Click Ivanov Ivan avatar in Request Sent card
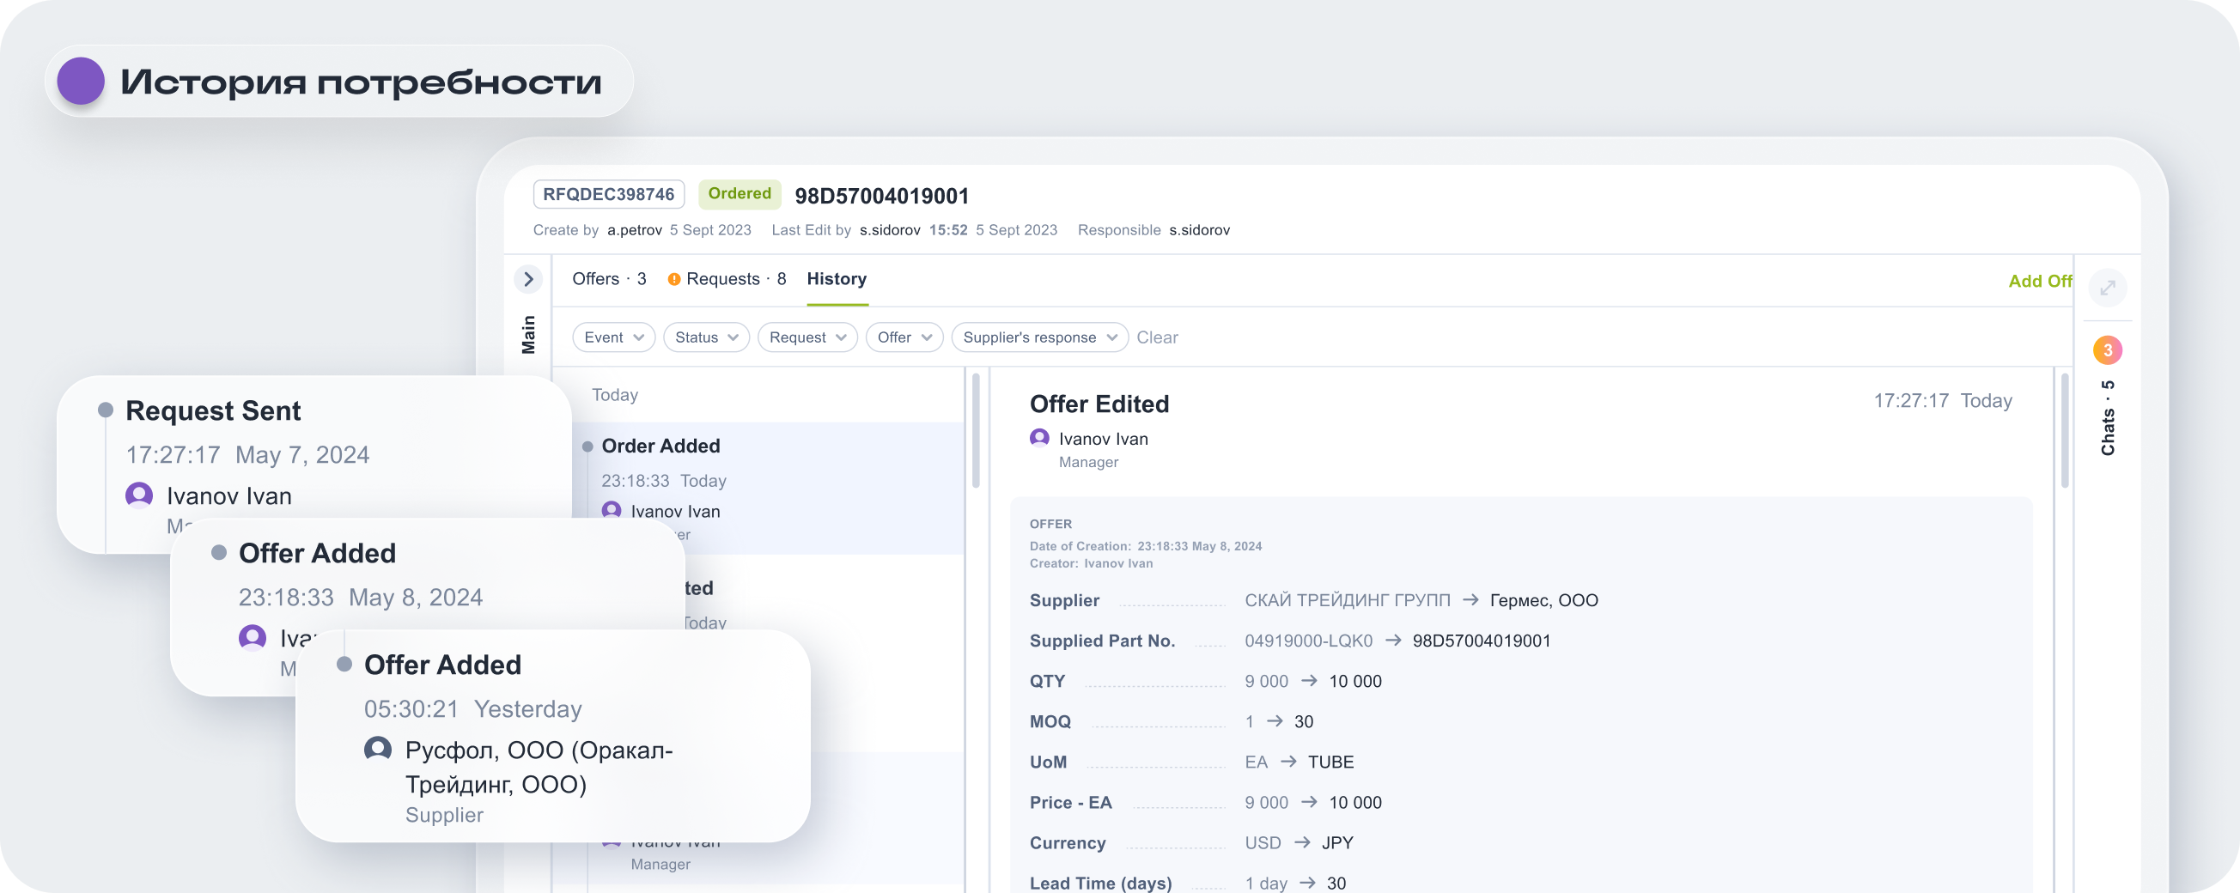This screenshot has width=2240, height=893. [139, 495]
